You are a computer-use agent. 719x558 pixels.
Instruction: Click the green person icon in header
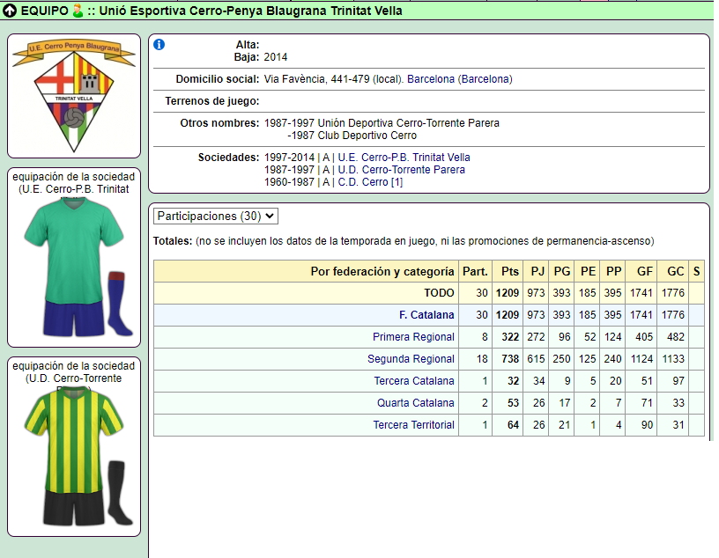(78, 11)
